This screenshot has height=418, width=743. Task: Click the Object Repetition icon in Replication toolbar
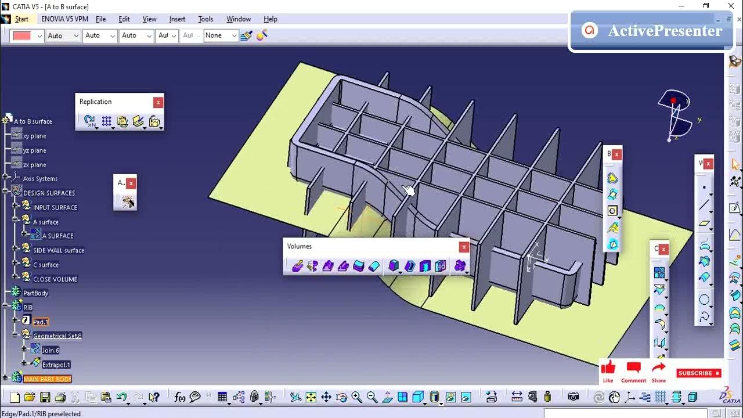point(89,121)
